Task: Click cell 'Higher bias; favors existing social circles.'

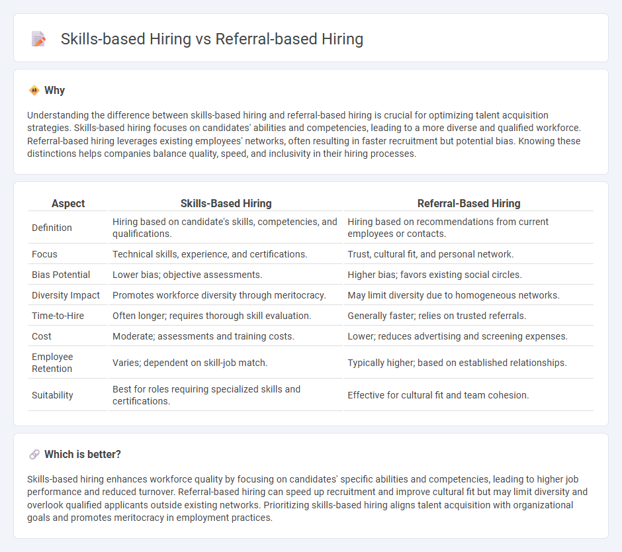Action: pos(469,275)
